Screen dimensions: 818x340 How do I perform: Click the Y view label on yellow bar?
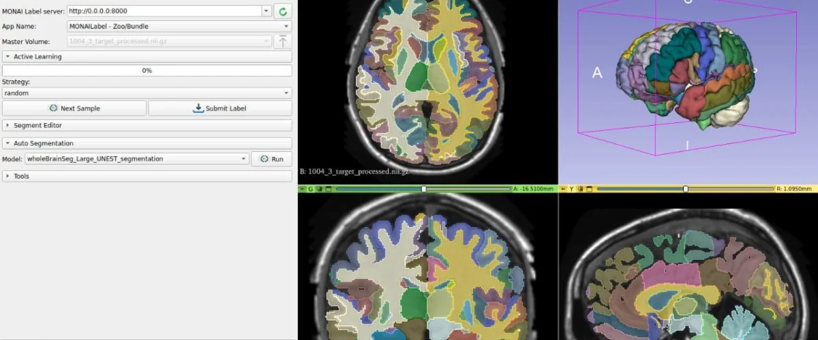pos(571,189)
